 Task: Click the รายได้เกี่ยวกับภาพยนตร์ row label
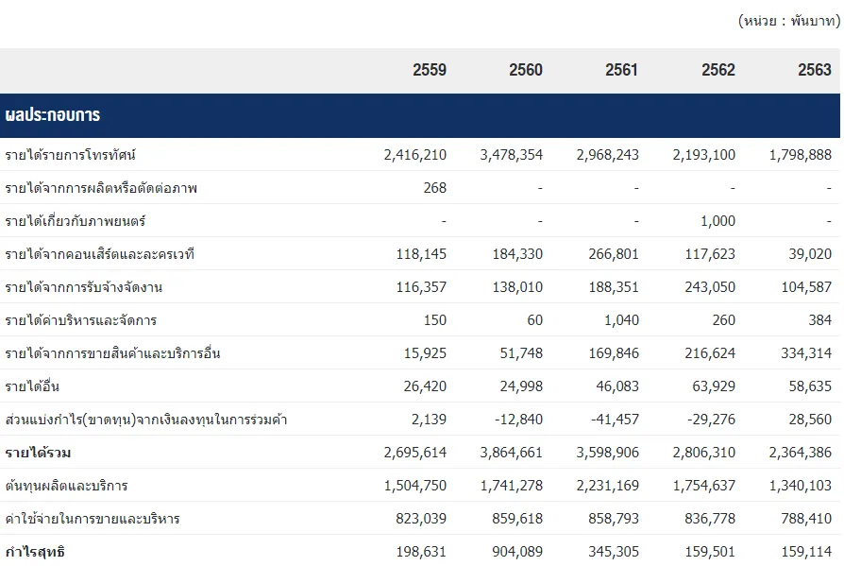pos(76,221)
